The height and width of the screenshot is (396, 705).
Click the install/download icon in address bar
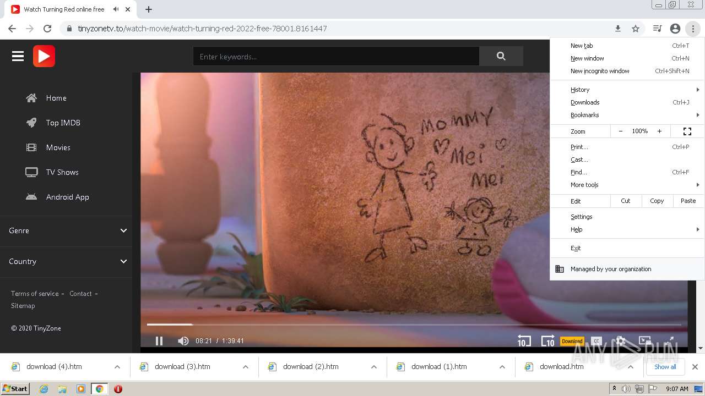(618, 29)
